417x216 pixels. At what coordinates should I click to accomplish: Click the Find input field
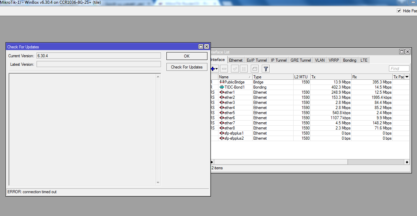[399, 69]
